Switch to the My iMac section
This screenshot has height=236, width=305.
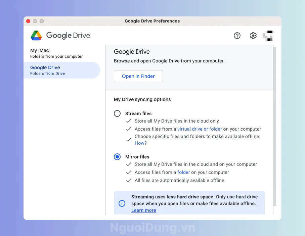click(56, 53)
